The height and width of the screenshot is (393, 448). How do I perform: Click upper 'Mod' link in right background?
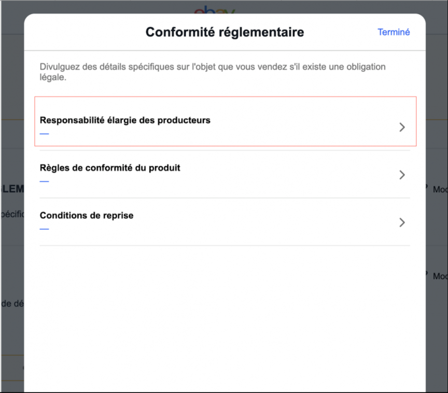[x=440, y=190]
